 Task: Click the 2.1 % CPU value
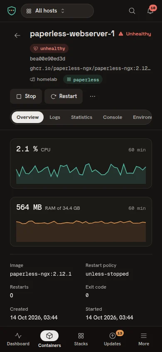click(27, 149)
